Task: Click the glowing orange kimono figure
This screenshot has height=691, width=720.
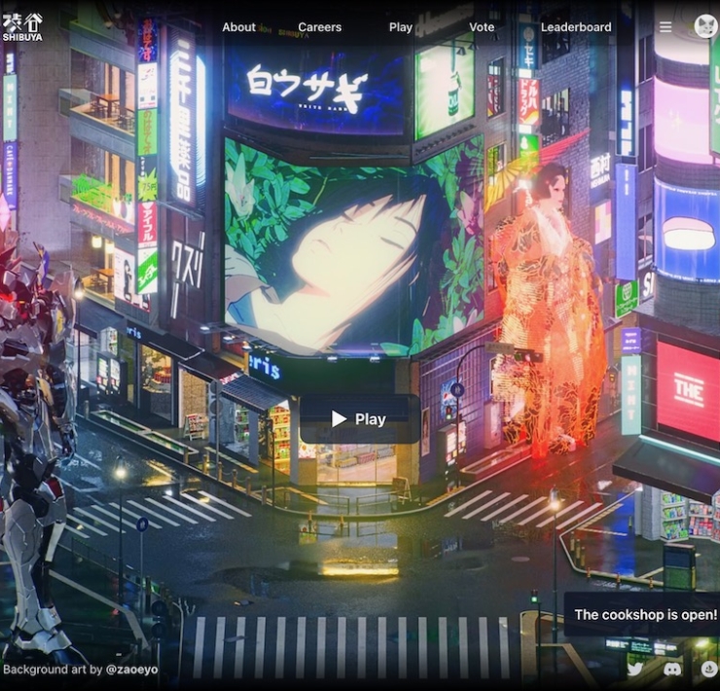Action: 551,311
